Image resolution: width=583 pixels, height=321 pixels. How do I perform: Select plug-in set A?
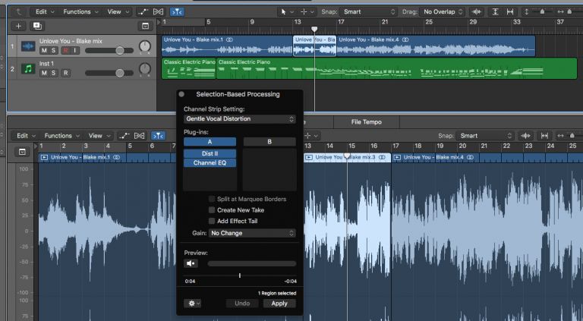[x=210, y=142]
